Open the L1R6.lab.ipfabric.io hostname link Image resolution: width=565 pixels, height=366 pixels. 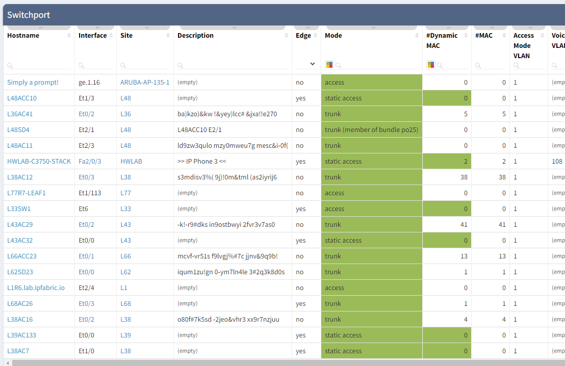coord(36,288)
